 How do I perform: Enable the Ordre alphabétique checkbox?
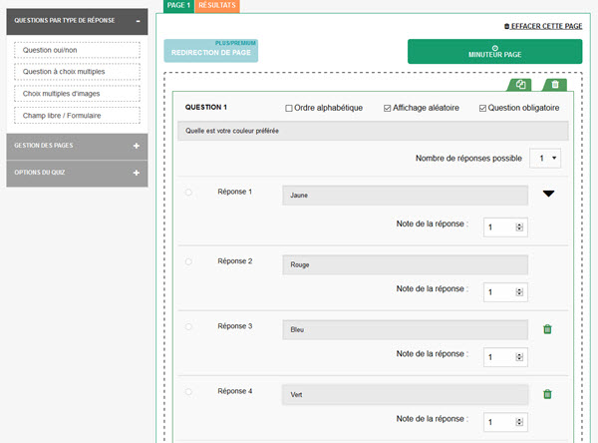tap(289, 109)
